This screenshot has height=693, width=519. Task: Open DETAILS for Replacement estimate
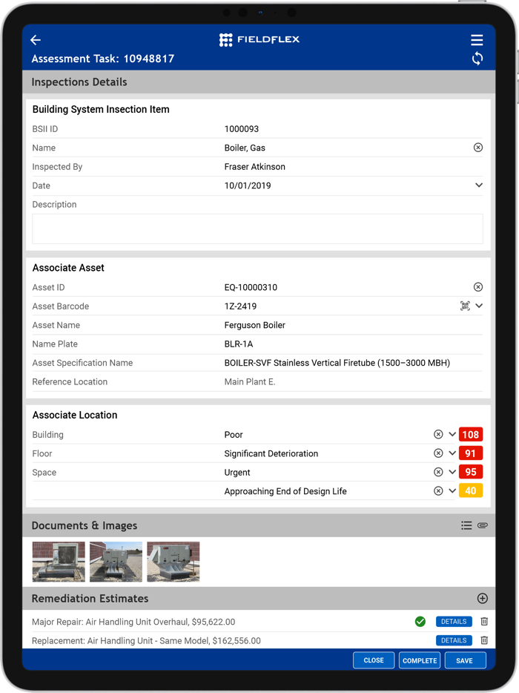tap(454, 640)
